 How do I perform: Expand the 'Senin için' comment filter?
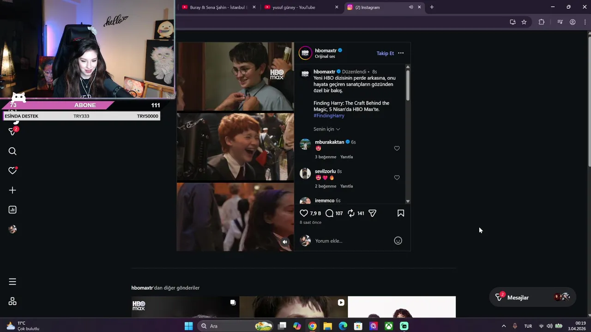(x=326, y=129)
